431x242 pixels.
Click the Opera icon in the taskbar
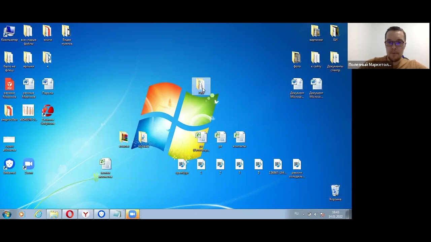pyautogui.click(x=70, y=214)
